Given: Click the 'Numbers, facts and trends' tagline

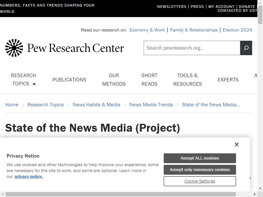Looking at the screenshot, I should [47, 9].
